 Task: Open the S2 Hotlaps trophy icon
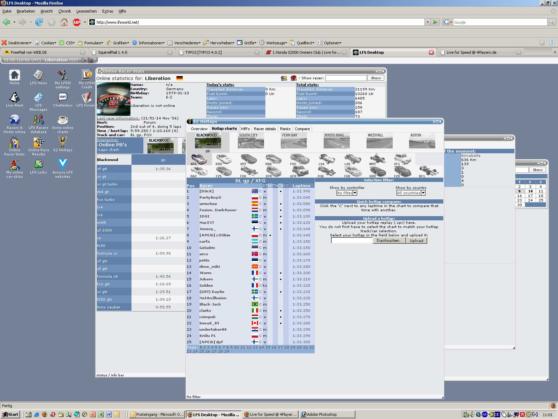[63, 142]
